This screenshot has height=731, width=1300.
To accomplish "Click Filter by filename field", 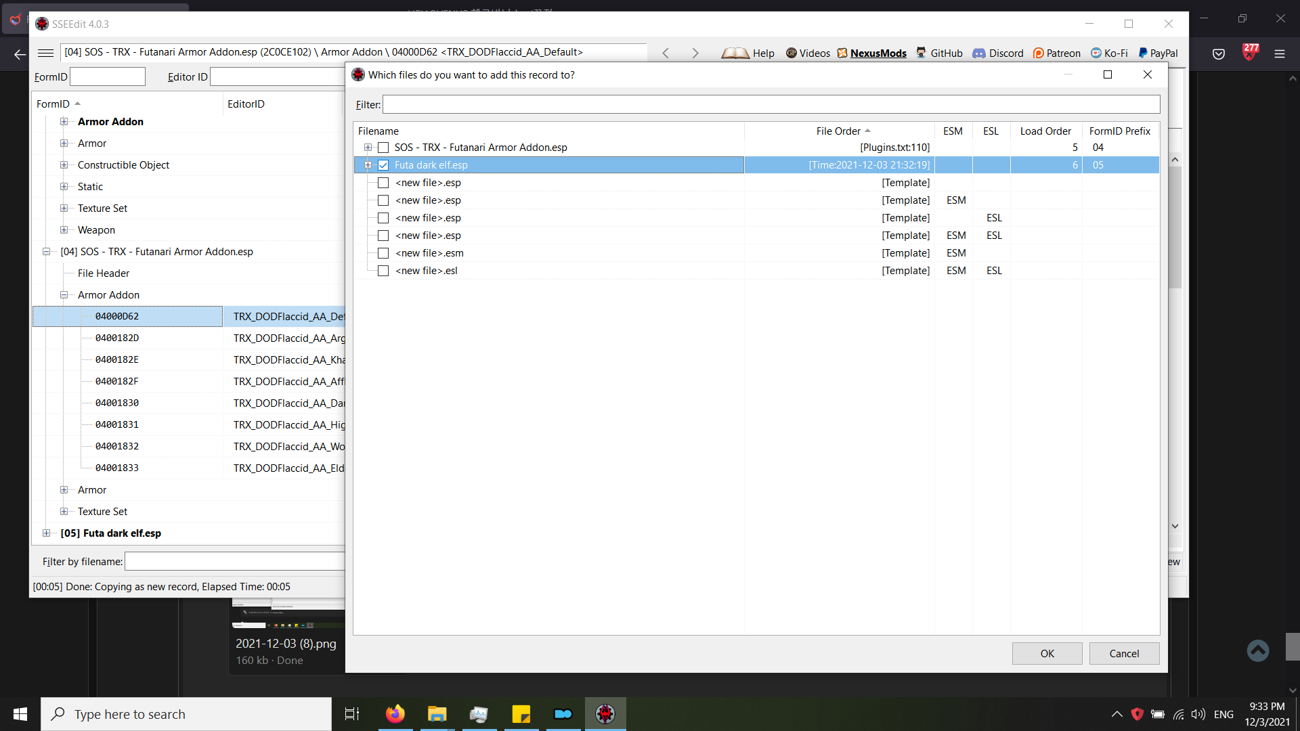I will click(235, 562).
